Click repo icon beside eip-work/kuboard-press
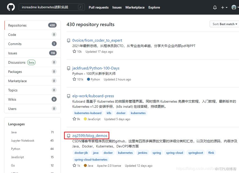Viewport: 239px width, 173px height. coord(68,96)
